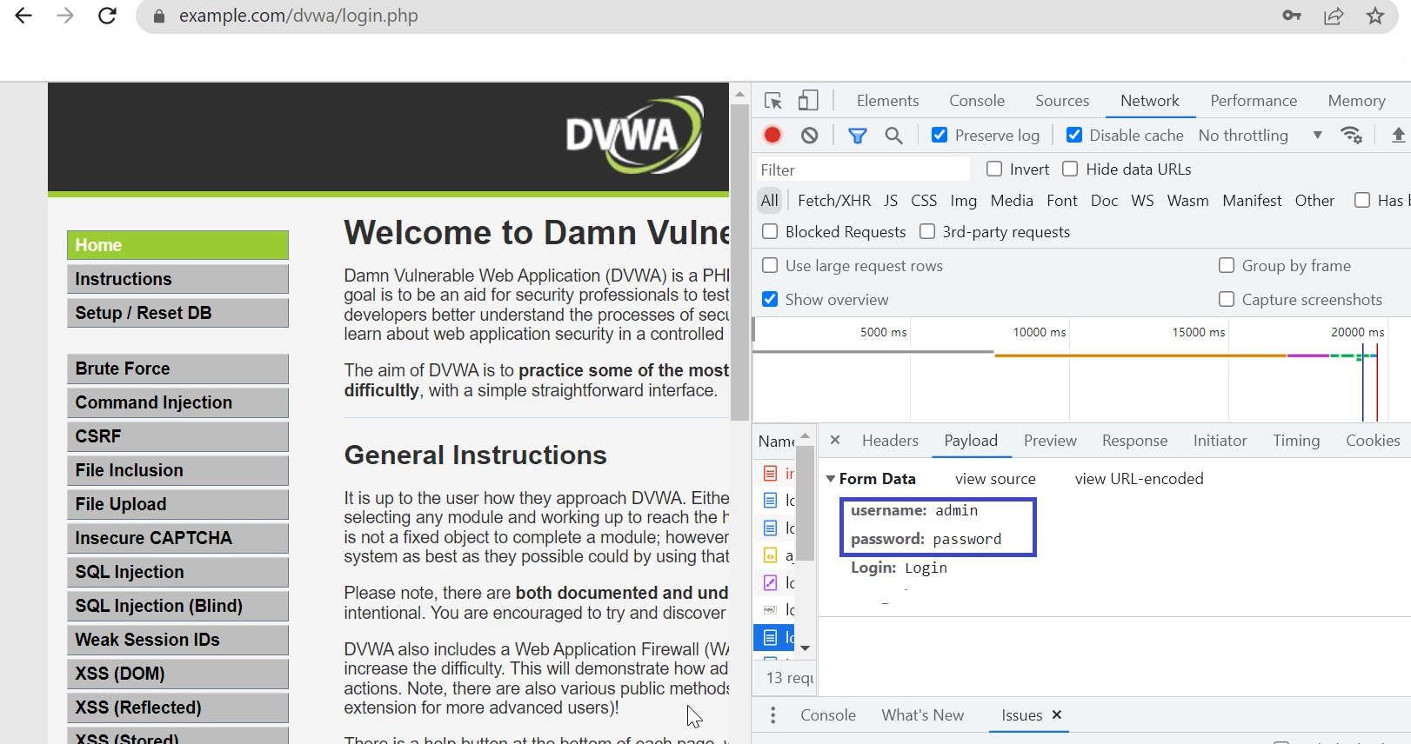Enable the Invert filter checkbox
This screenshot has width=1411, height=744.
point(994,169)
